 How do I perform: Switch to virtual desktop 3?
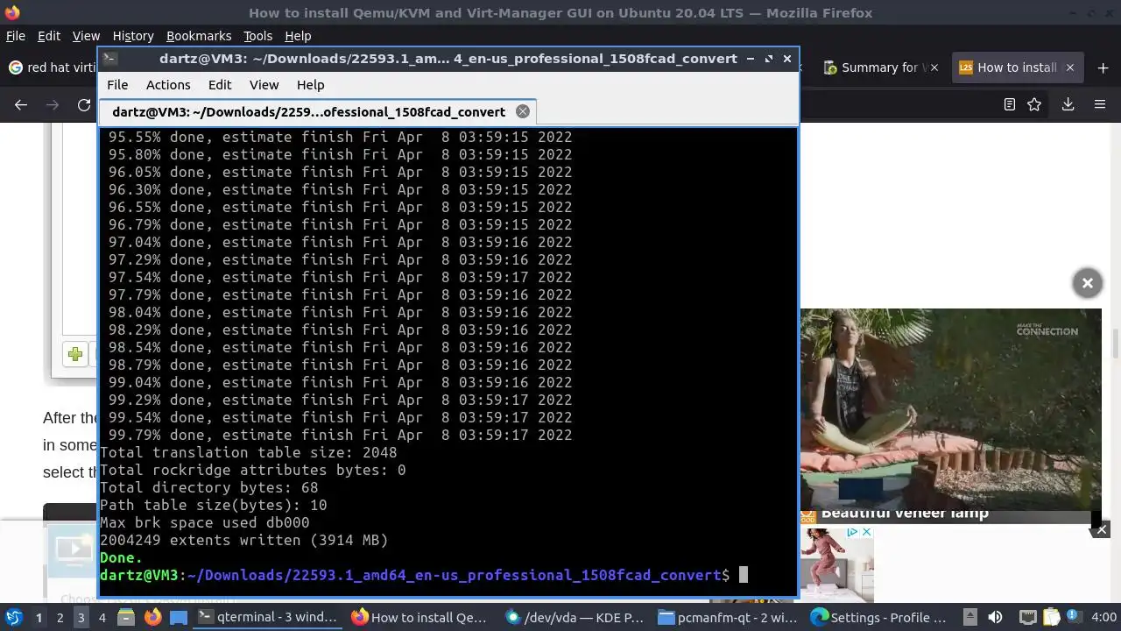(x=81, y=618)
